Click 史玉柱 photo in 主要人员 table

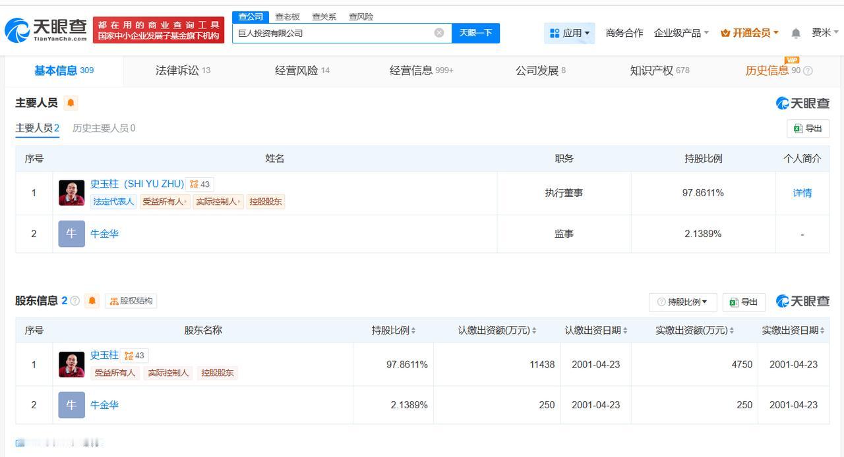(x=71, y=193)
